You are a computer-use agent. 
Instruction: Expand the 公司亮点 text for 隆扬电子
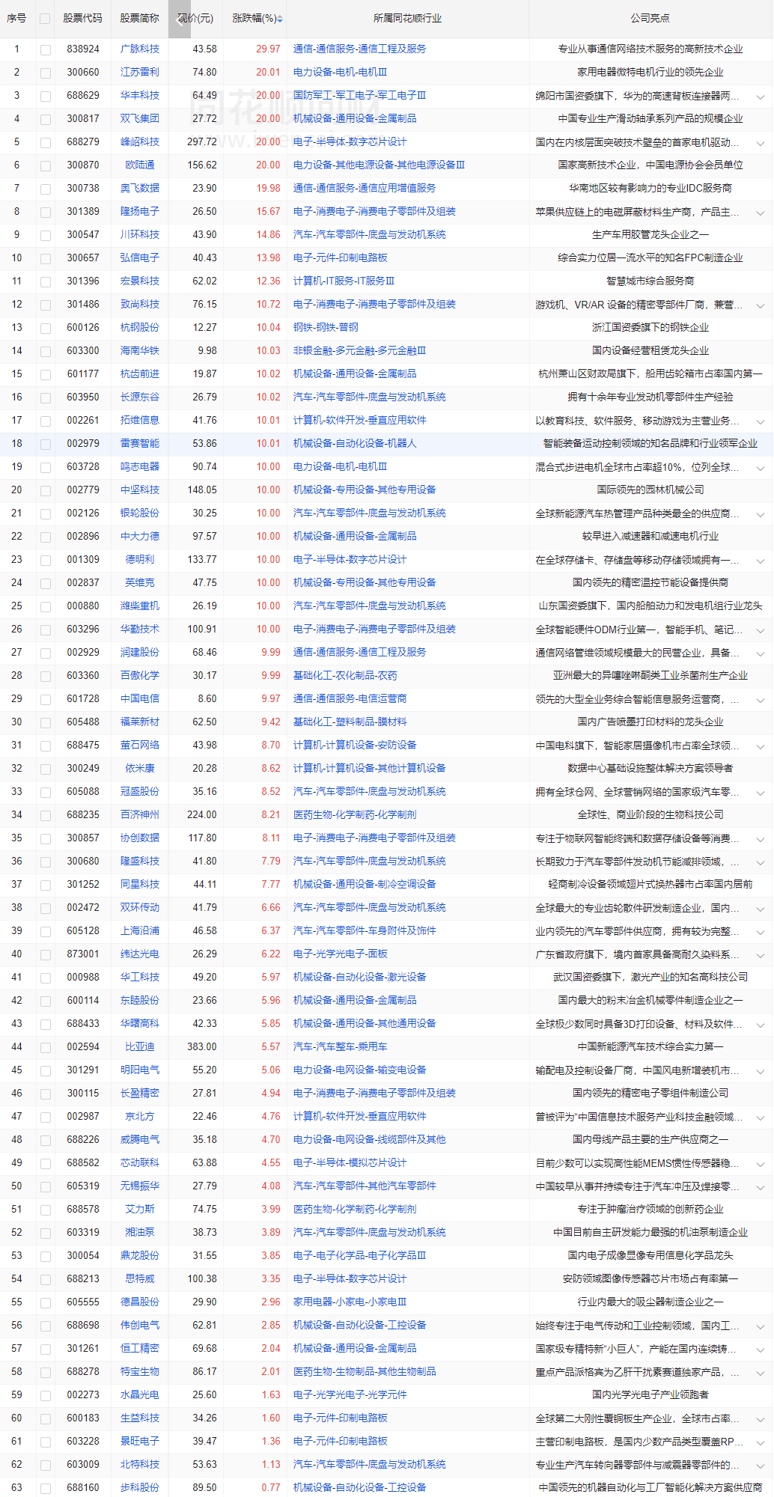point(761,213)
